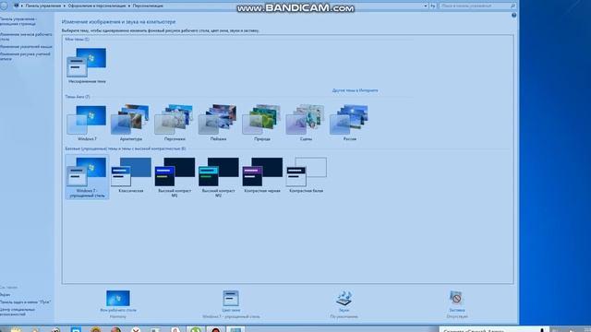Click the refresh button beside the address bar
Screen dimensions: 591x332
tap(433, 6)
